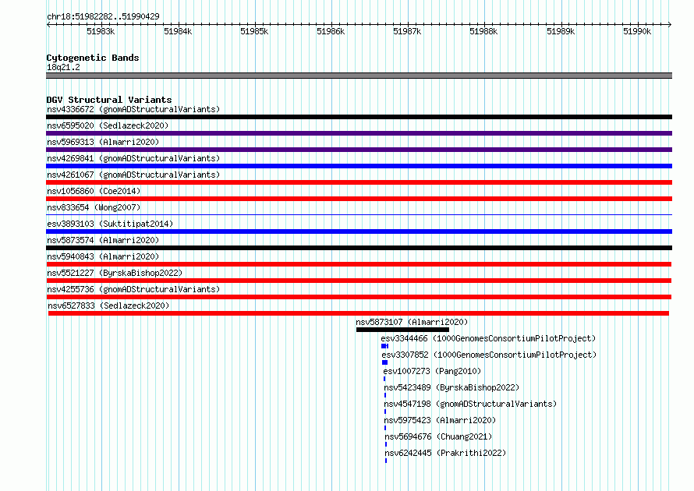Click the purple nsv6595020 variant bar
Viewport: 694px width, 491px height.
click(359, 133)
